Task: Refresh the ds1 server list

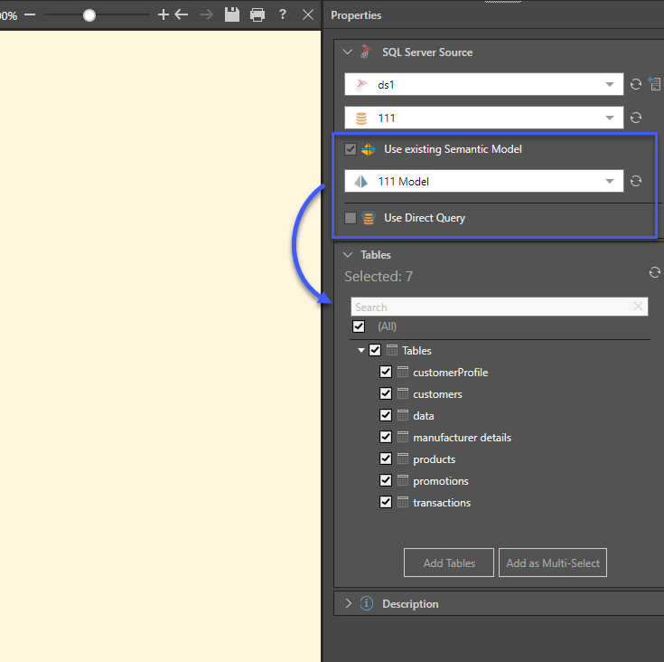Action: 636,85
